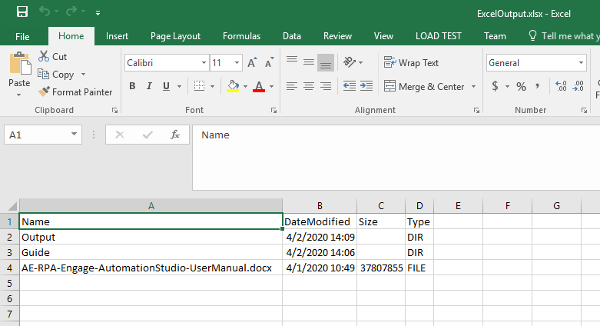This screenshot has width=600, height=326.
Task: Click the Insert Function fx icon
Action: (174, 135)
